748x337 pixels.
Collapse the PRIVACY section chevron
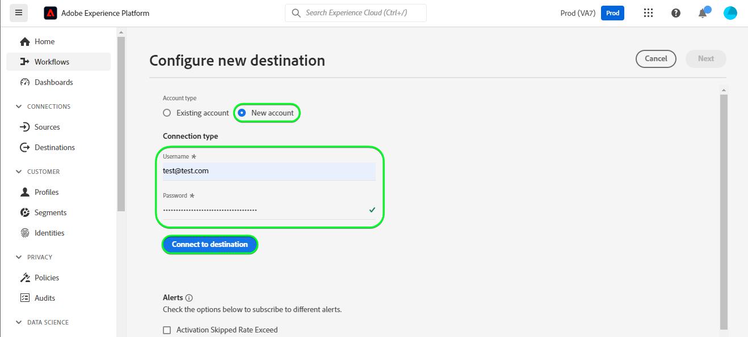[x=19, y=257]
